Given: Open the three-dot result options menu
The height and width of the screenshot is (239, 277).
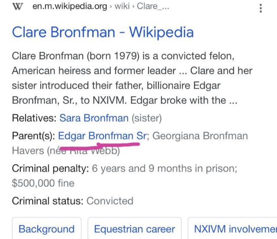Looking at the screenshot, I should coord(261,8).
